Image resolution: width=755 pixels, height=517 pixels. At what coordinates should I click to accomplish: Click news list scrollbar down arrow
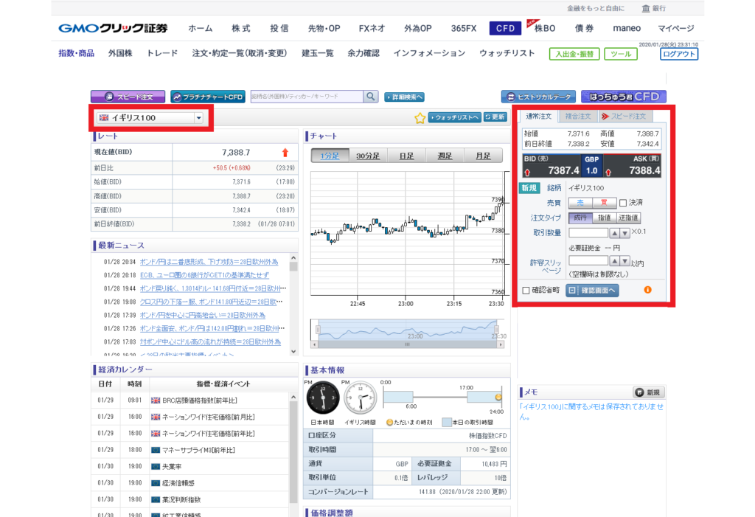pyautogui.click(x=293, y=351)
